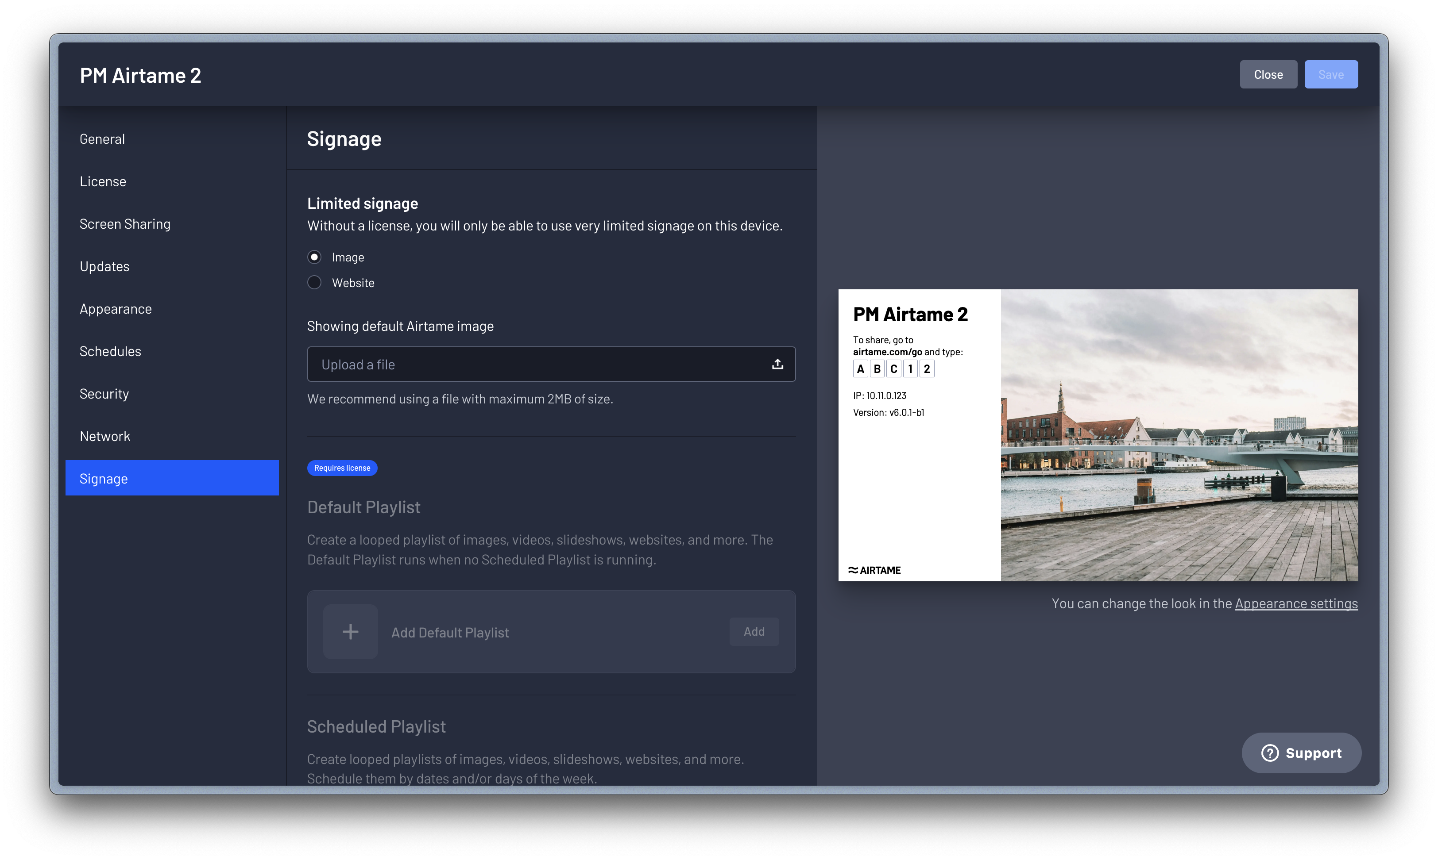The width and height of the screenshot is (1438, 860).
Task: Click the Signage page heading
Action: pyautogui.click(x=344, y=139)
